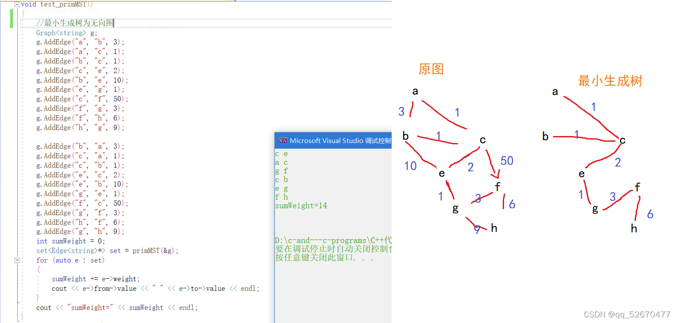Place cursor in the comment 最小生成树为无向图
This screenshot has height=323, width=677.
click(x=74, y=23)
